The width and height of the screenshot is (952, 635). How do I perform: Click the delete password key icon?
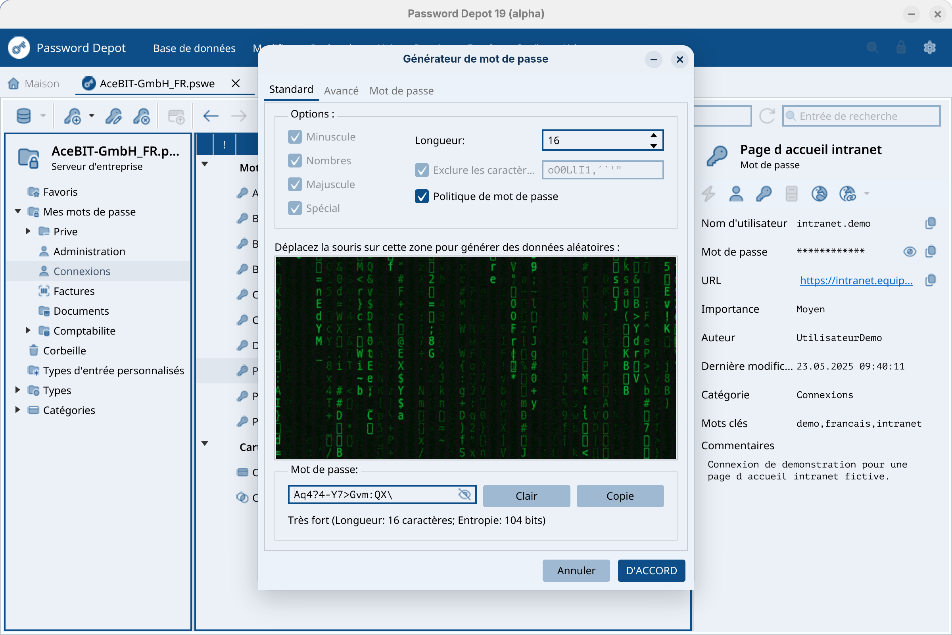point(142,116)
